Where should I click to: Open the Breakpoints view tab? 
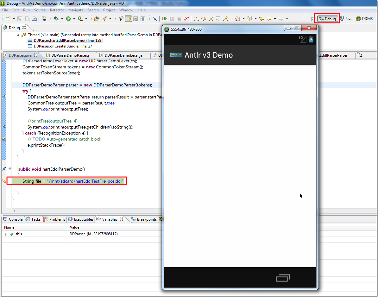144,219
